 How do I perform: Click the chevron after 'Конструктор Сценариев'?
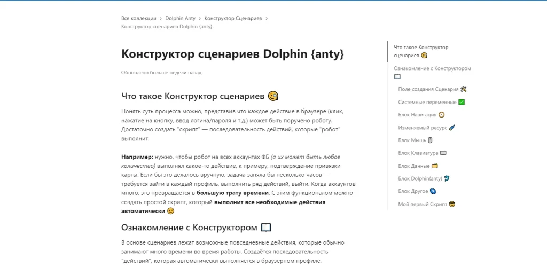(266, 19)
